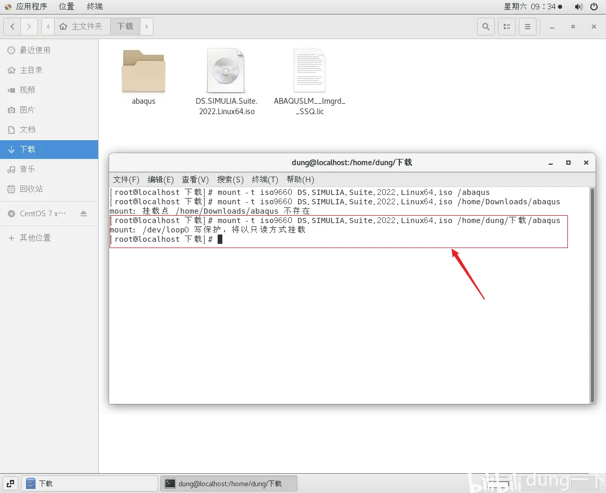Screen dimensions: 606x493
Task: Open 图片 folder in sidebar
Action: pyautogui.click(x=49, y=110)
